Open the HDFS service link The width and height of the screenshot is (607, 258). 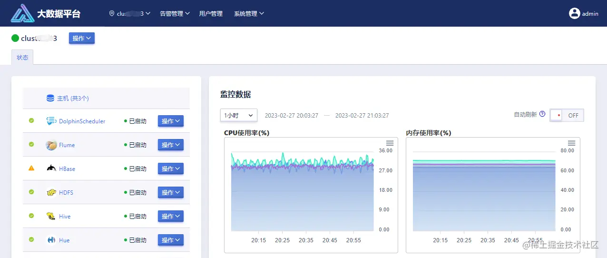click(66, 193)
